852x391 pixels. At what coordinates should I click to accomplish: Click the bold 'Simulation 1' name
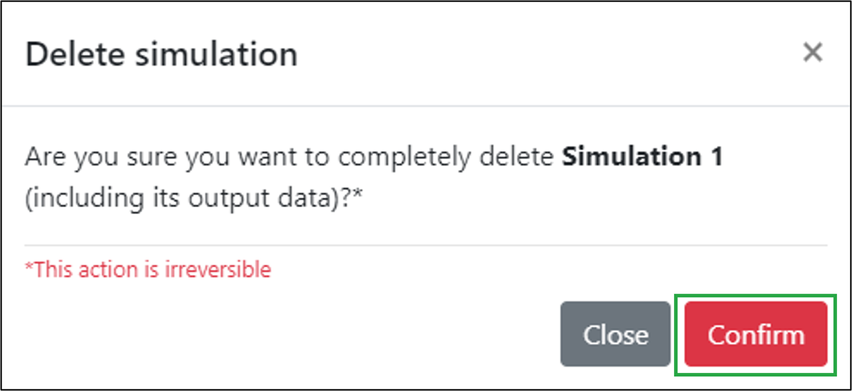coord(642,157)
